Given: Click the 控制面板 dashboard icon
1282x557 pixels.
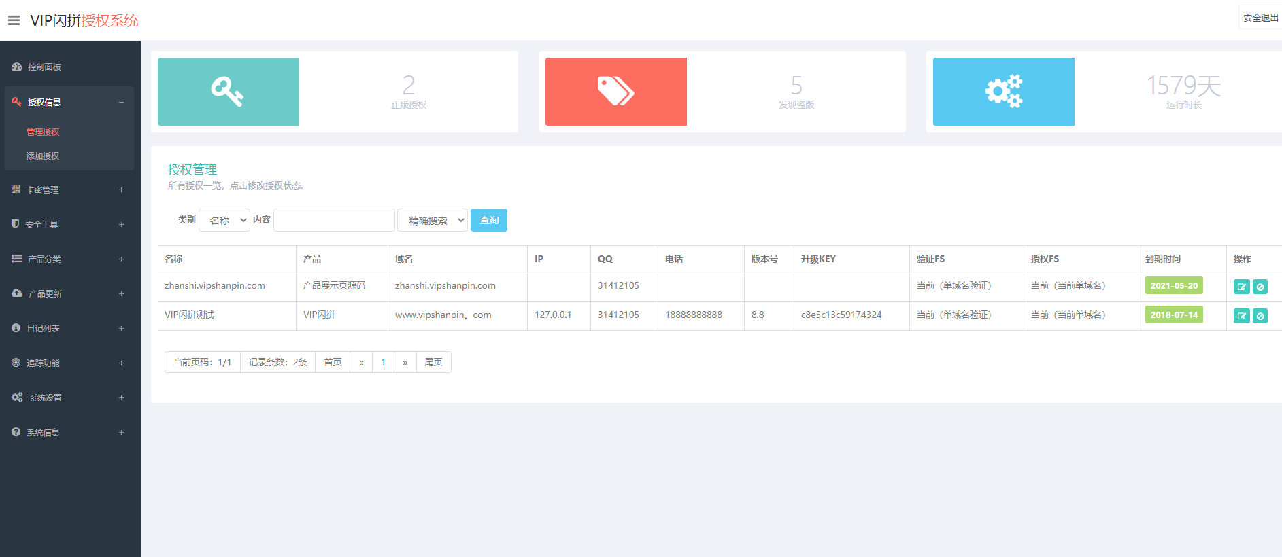Looking at the screenshot, I should [x=16, y=67].
